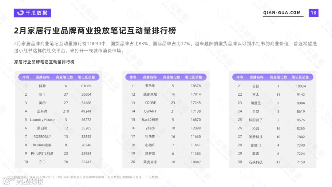Screen dimensions: 332x187
Task: Click the ROSEONLY brand cell
Action: (42, 137)
